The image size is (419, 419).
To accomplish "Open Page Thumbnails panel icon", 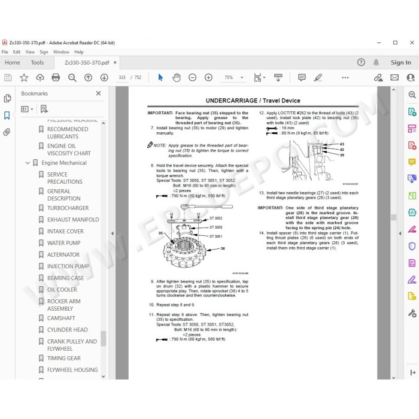I will point(7,98).
